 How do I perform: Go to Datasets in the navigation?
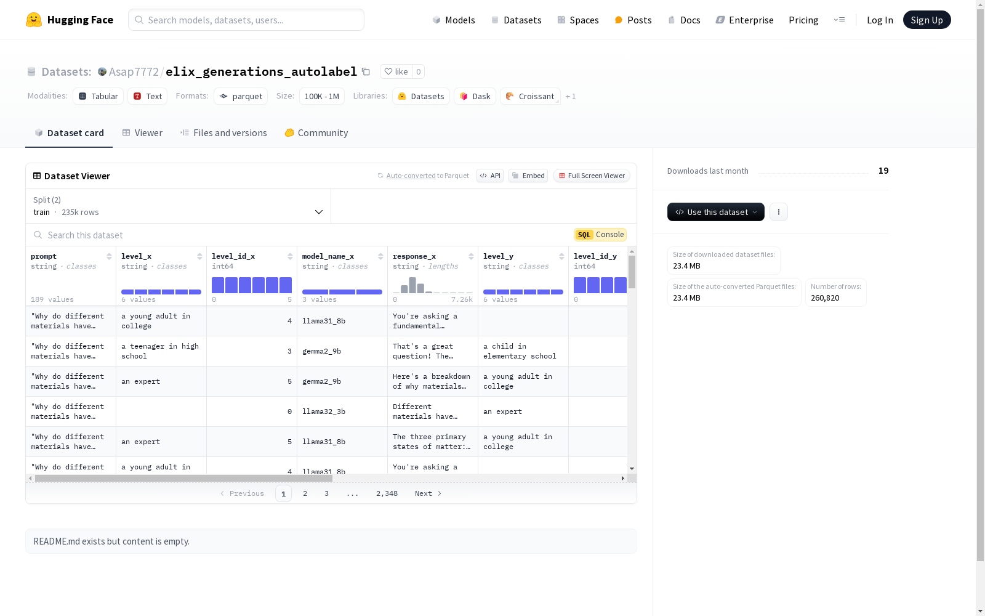tap(516, 20)
